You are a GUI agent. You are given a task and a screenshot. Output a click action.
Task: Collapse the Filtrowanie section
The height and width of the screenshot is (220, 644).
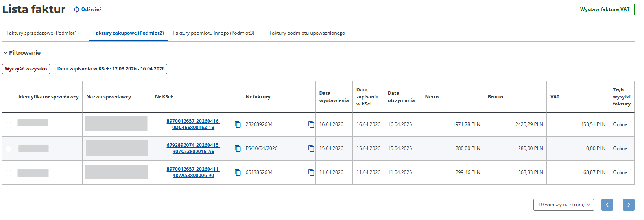point(6,53)
